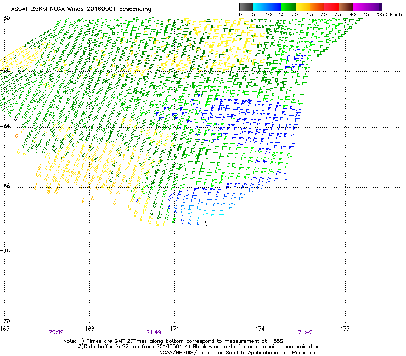Click the '25' legend scale value
Viewport: 406px width, 356px height.
point(310,15)
